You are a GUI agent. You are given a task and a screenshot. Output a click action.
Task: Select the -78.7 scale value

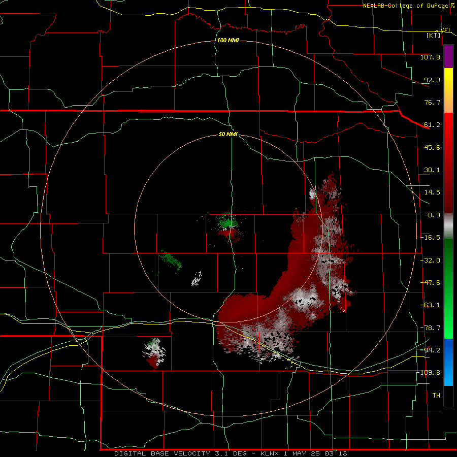(x=430, y=328)
